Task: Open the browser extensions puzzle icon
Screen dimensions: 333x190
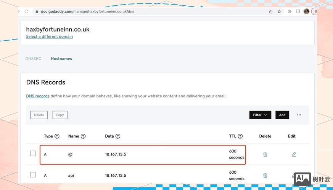Action: 290,11
